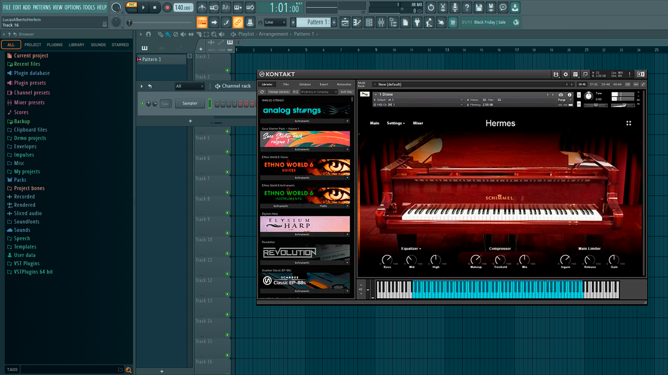Screen dimensions: 668x375
Task: Click the Black Friday Sale news link
Action: pyautogui.click(x=490, y=22)
